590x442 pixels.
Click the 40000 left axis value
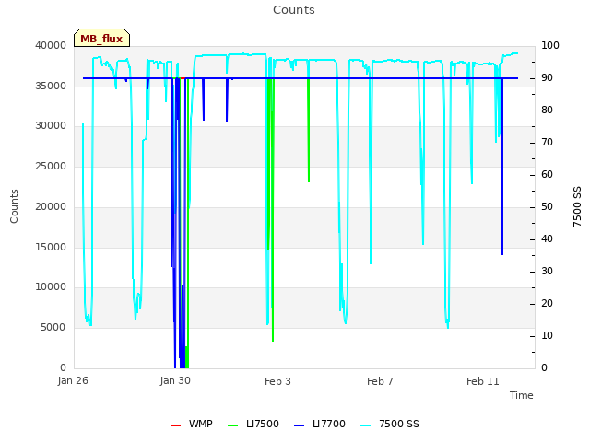tap(51, 45)
